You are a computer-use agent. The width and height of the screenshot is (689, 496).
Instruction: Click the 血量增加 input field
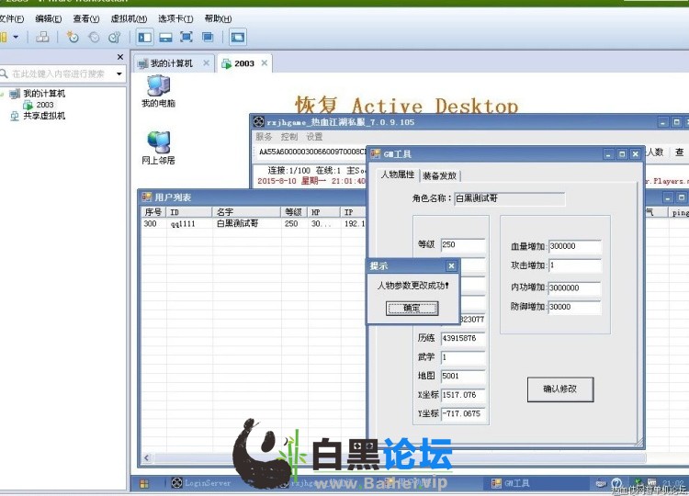pos(574,246)
